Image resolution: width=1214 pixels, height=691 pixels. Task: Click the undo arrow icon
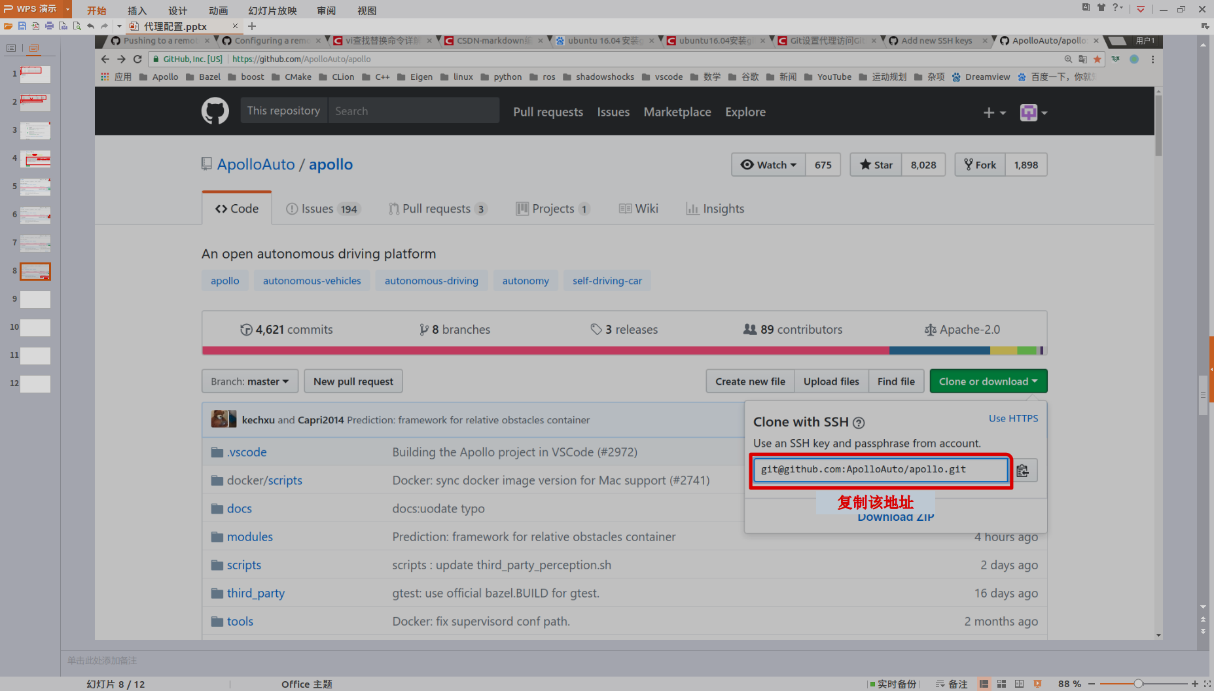[x=90, y=26]
